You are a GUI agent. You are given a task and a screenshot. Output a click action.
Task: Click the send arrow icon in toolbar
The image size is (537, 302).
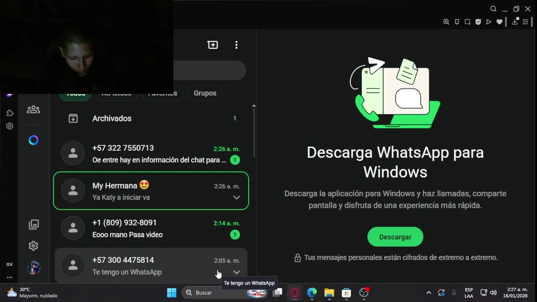[x=489, y=22]
